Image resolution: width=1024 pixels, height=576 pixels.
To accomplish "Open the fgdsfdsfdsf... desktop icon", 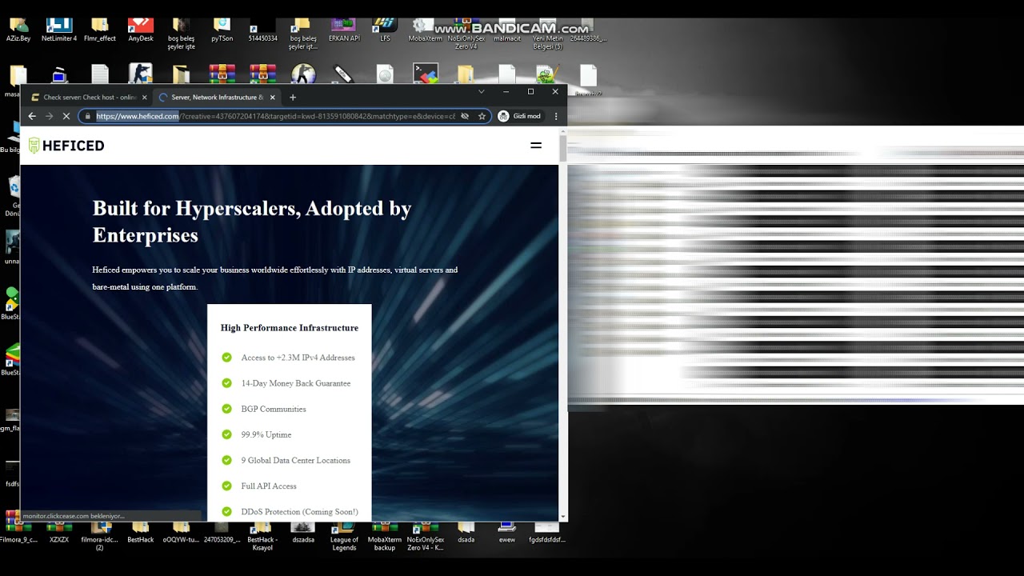I will click(547, 532).
